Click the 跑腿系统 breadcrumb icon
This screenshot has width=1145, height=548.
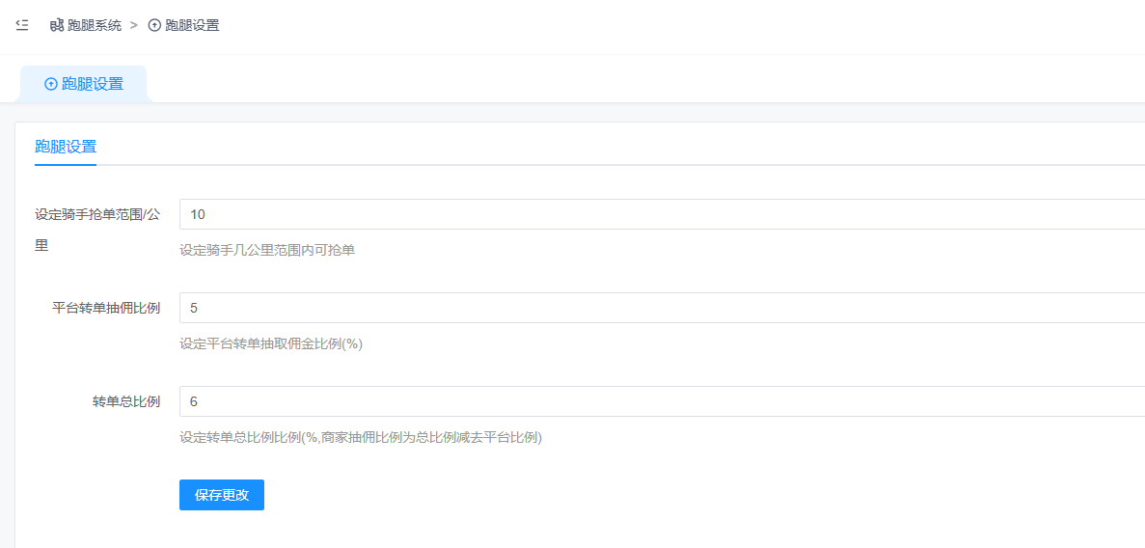pyautogui.click(x=57, y=25)
